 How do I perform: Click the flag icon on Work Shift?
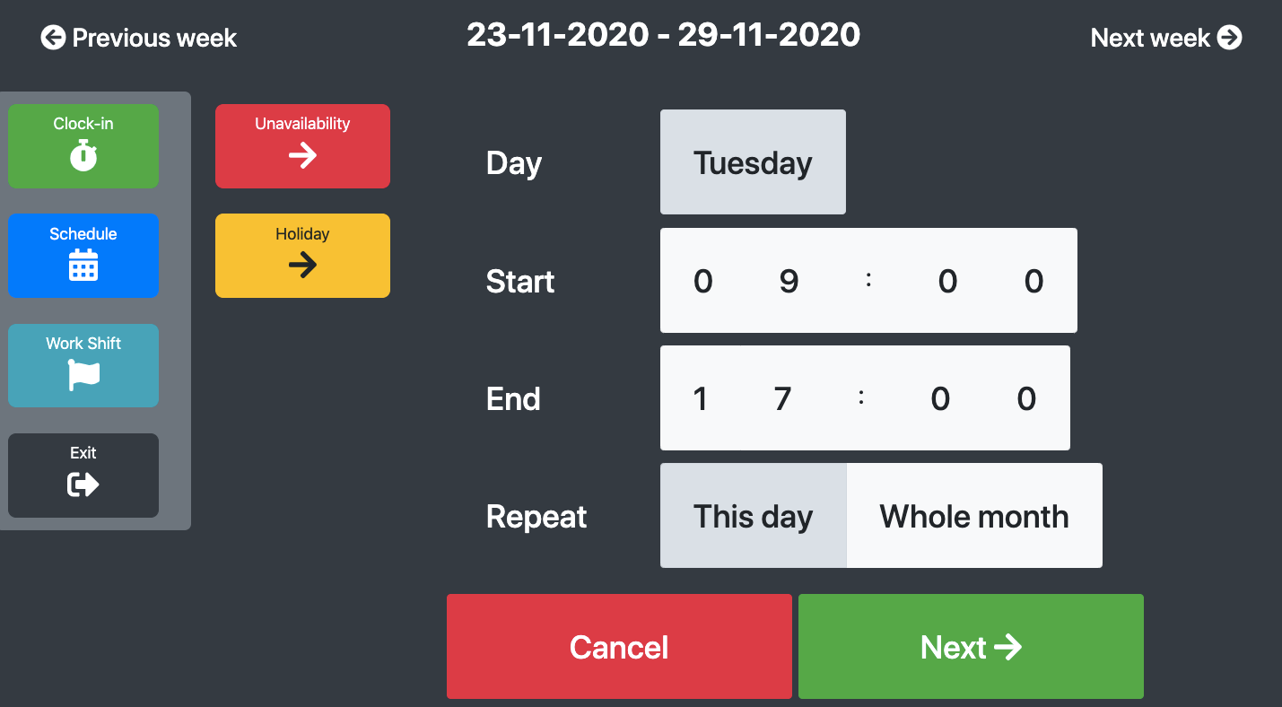(x=83, y=375)
